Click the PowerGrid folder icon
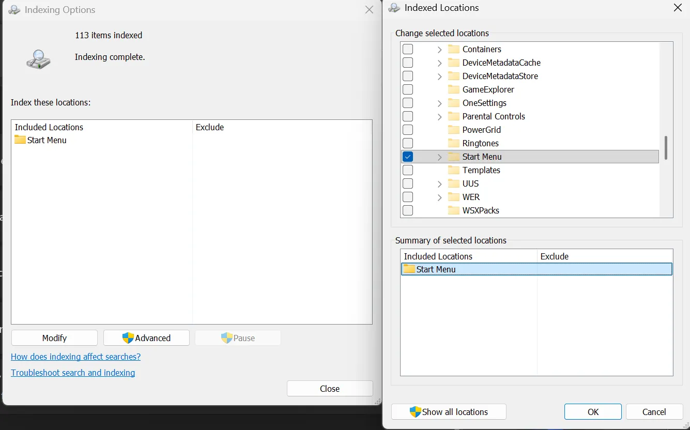Viewport: 690px width, 430px height. [454, 130]
